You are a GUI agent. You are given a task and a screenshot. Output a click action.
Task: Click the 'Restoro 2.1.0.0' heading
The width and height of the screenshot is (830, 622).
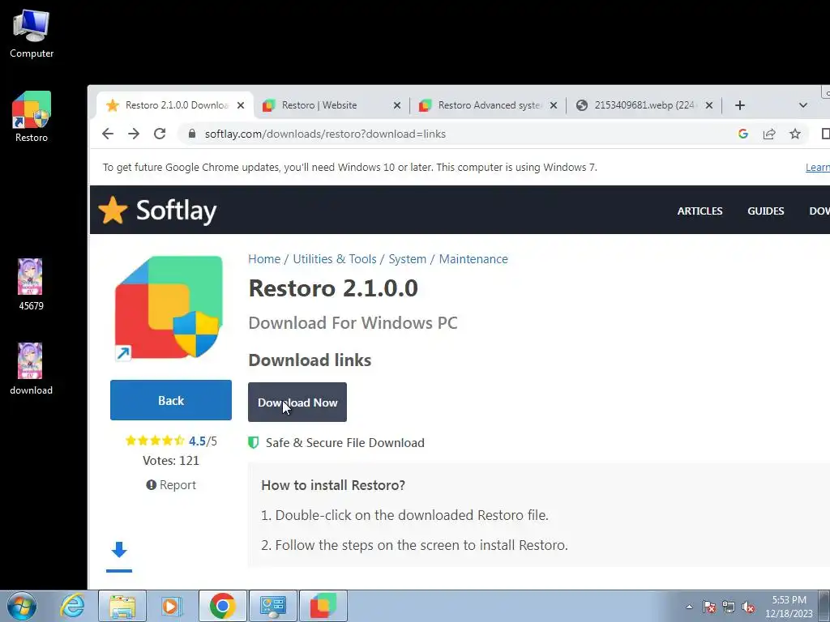pyautogui.click(x=333, y=288)
